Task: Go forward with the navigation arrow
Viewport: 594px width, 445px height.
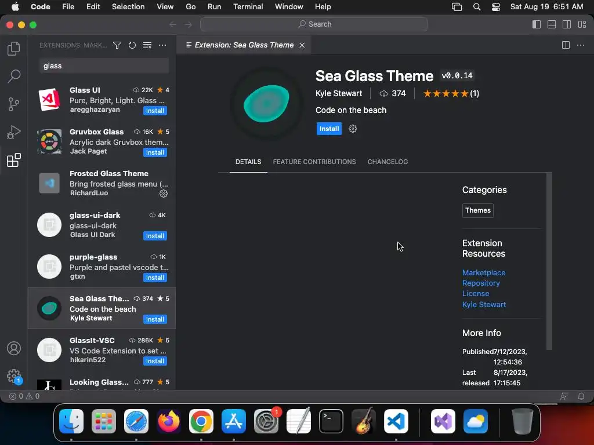Action: click(x=189, y=24)
